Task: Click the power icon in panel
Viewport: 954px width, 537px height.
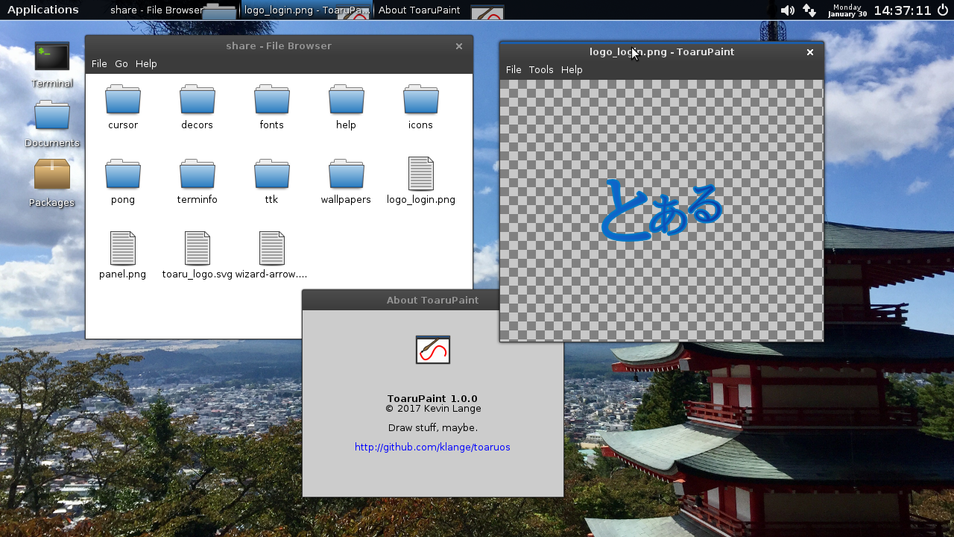Action: 943,10
